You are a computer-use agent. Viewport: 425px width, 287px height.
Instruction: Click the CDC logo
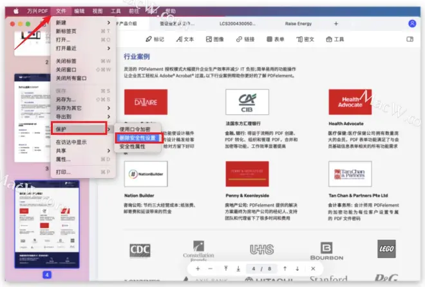click(140, 250)
